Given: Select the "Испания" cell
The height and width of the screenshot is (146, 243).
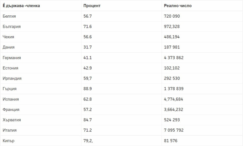Looking at the screenshot, I should (x=11, y=99).
